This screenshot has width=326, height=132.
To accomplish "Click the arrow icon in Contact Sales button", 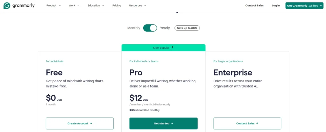I will click(x=257, y=123).
